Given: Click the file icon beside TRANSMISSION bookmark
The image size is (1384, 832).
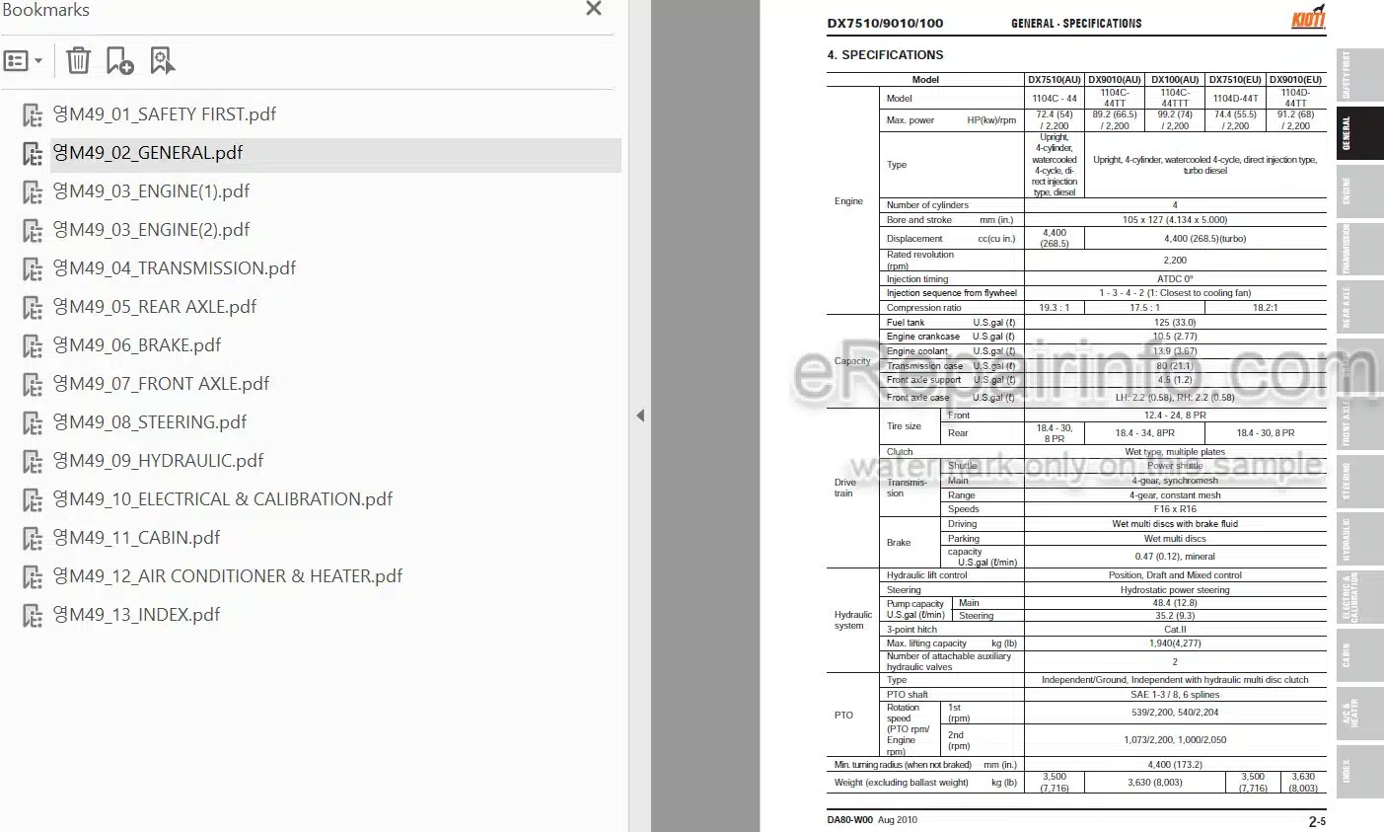Looking at the screenshot, I should (33, 269).
